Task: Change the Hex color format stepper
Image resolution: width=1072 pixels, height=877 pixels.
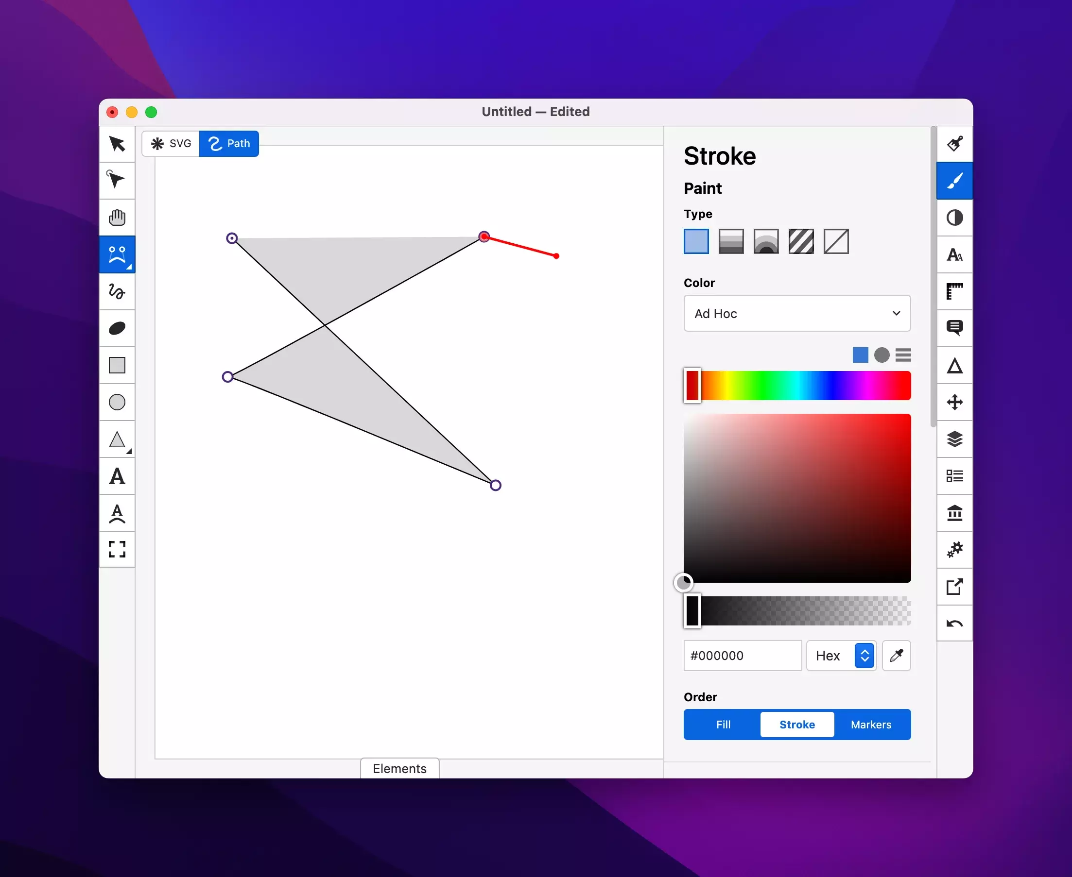Action: tap(865, 656)
